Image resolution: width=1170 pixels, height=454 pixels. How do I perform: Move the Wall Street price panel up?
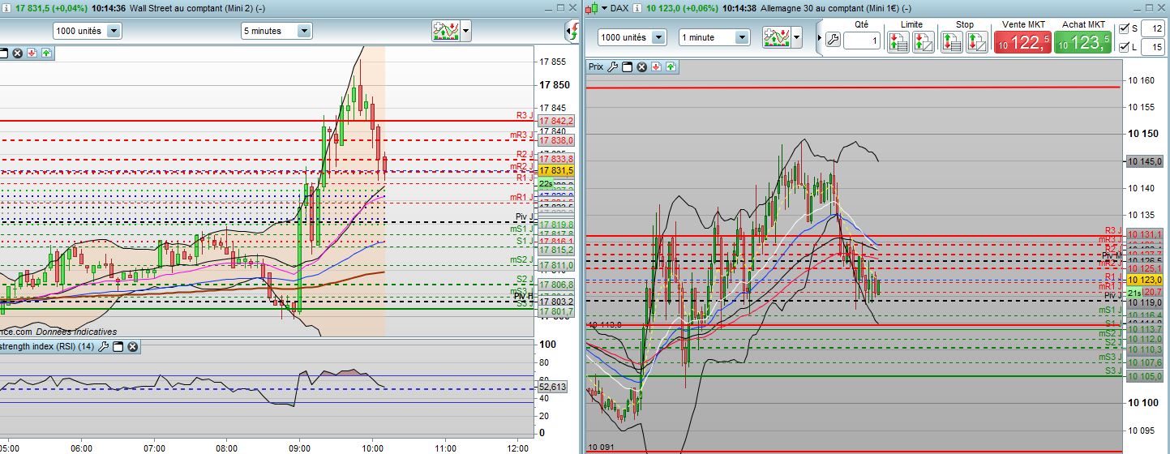[x=46, y=53]
